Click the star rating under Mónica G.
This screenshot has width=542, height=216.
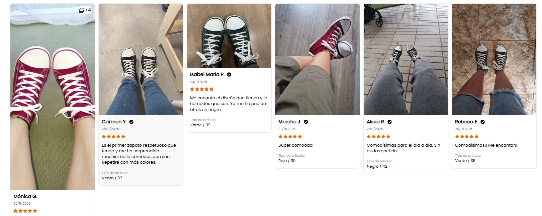point(25,211)
